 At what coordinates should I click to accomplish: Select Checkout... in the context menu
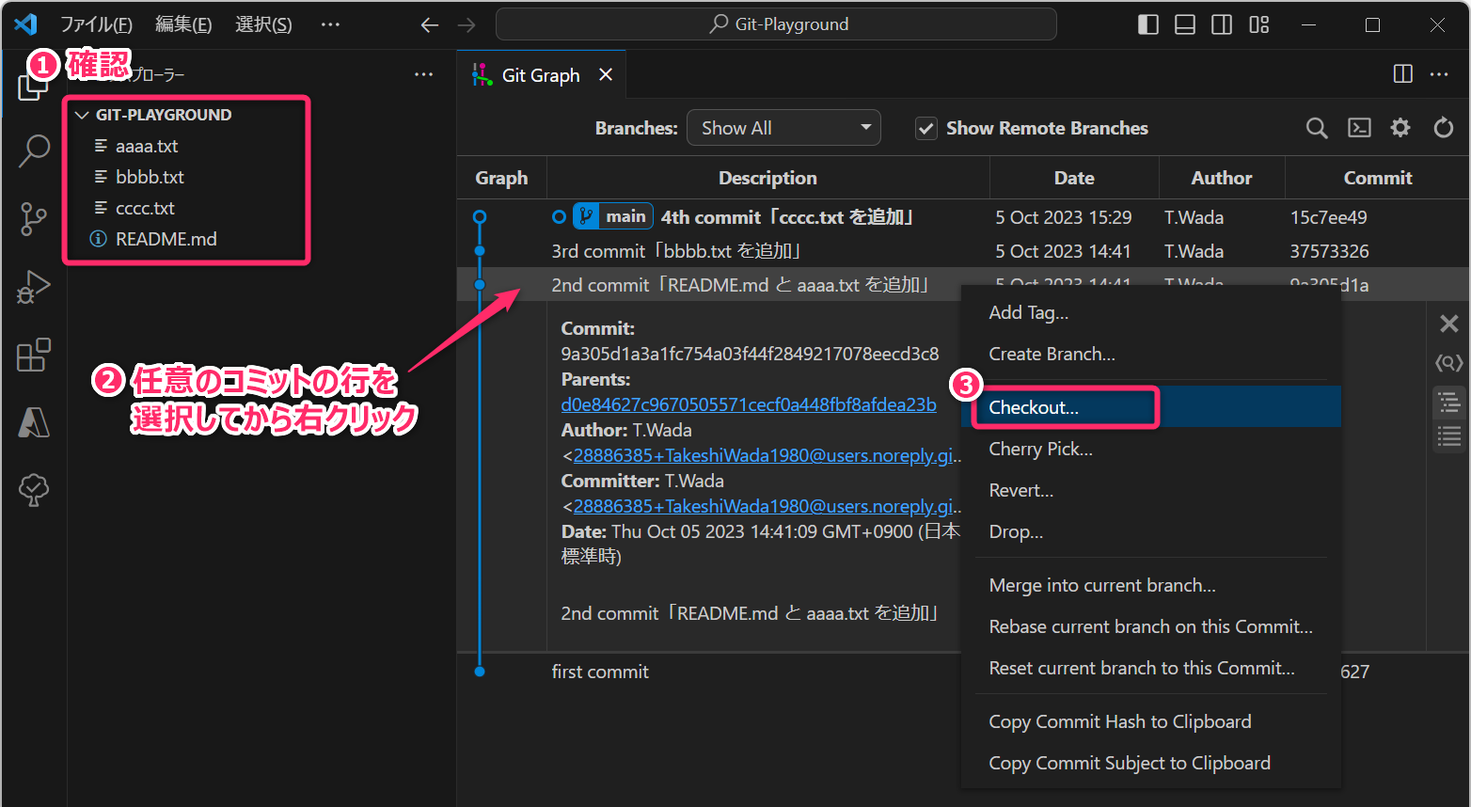[1034, 407]
